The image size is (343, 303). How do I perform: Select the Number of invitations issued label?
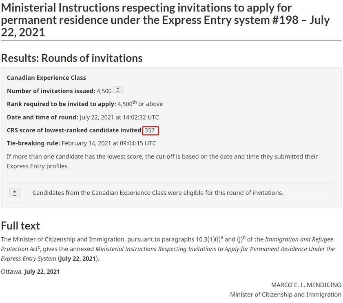[51, 91]
